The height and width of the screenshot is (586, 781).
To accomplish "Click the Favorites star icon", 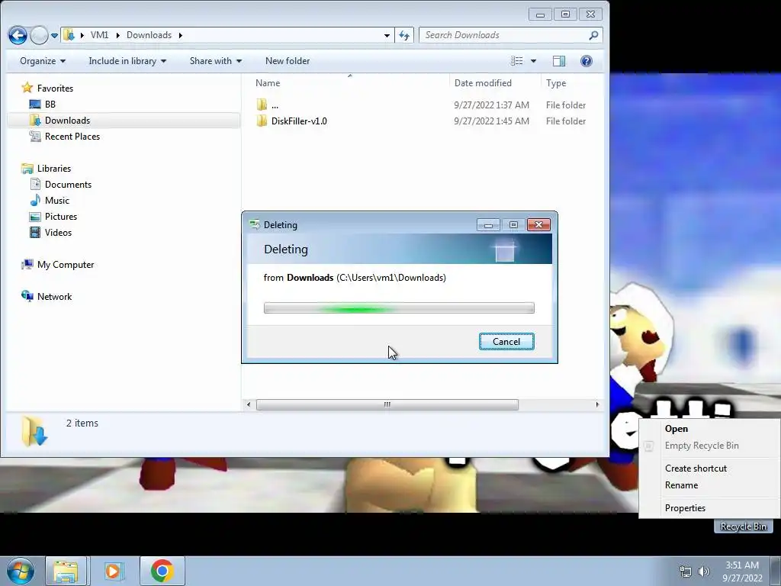I will tap(27, 89).
